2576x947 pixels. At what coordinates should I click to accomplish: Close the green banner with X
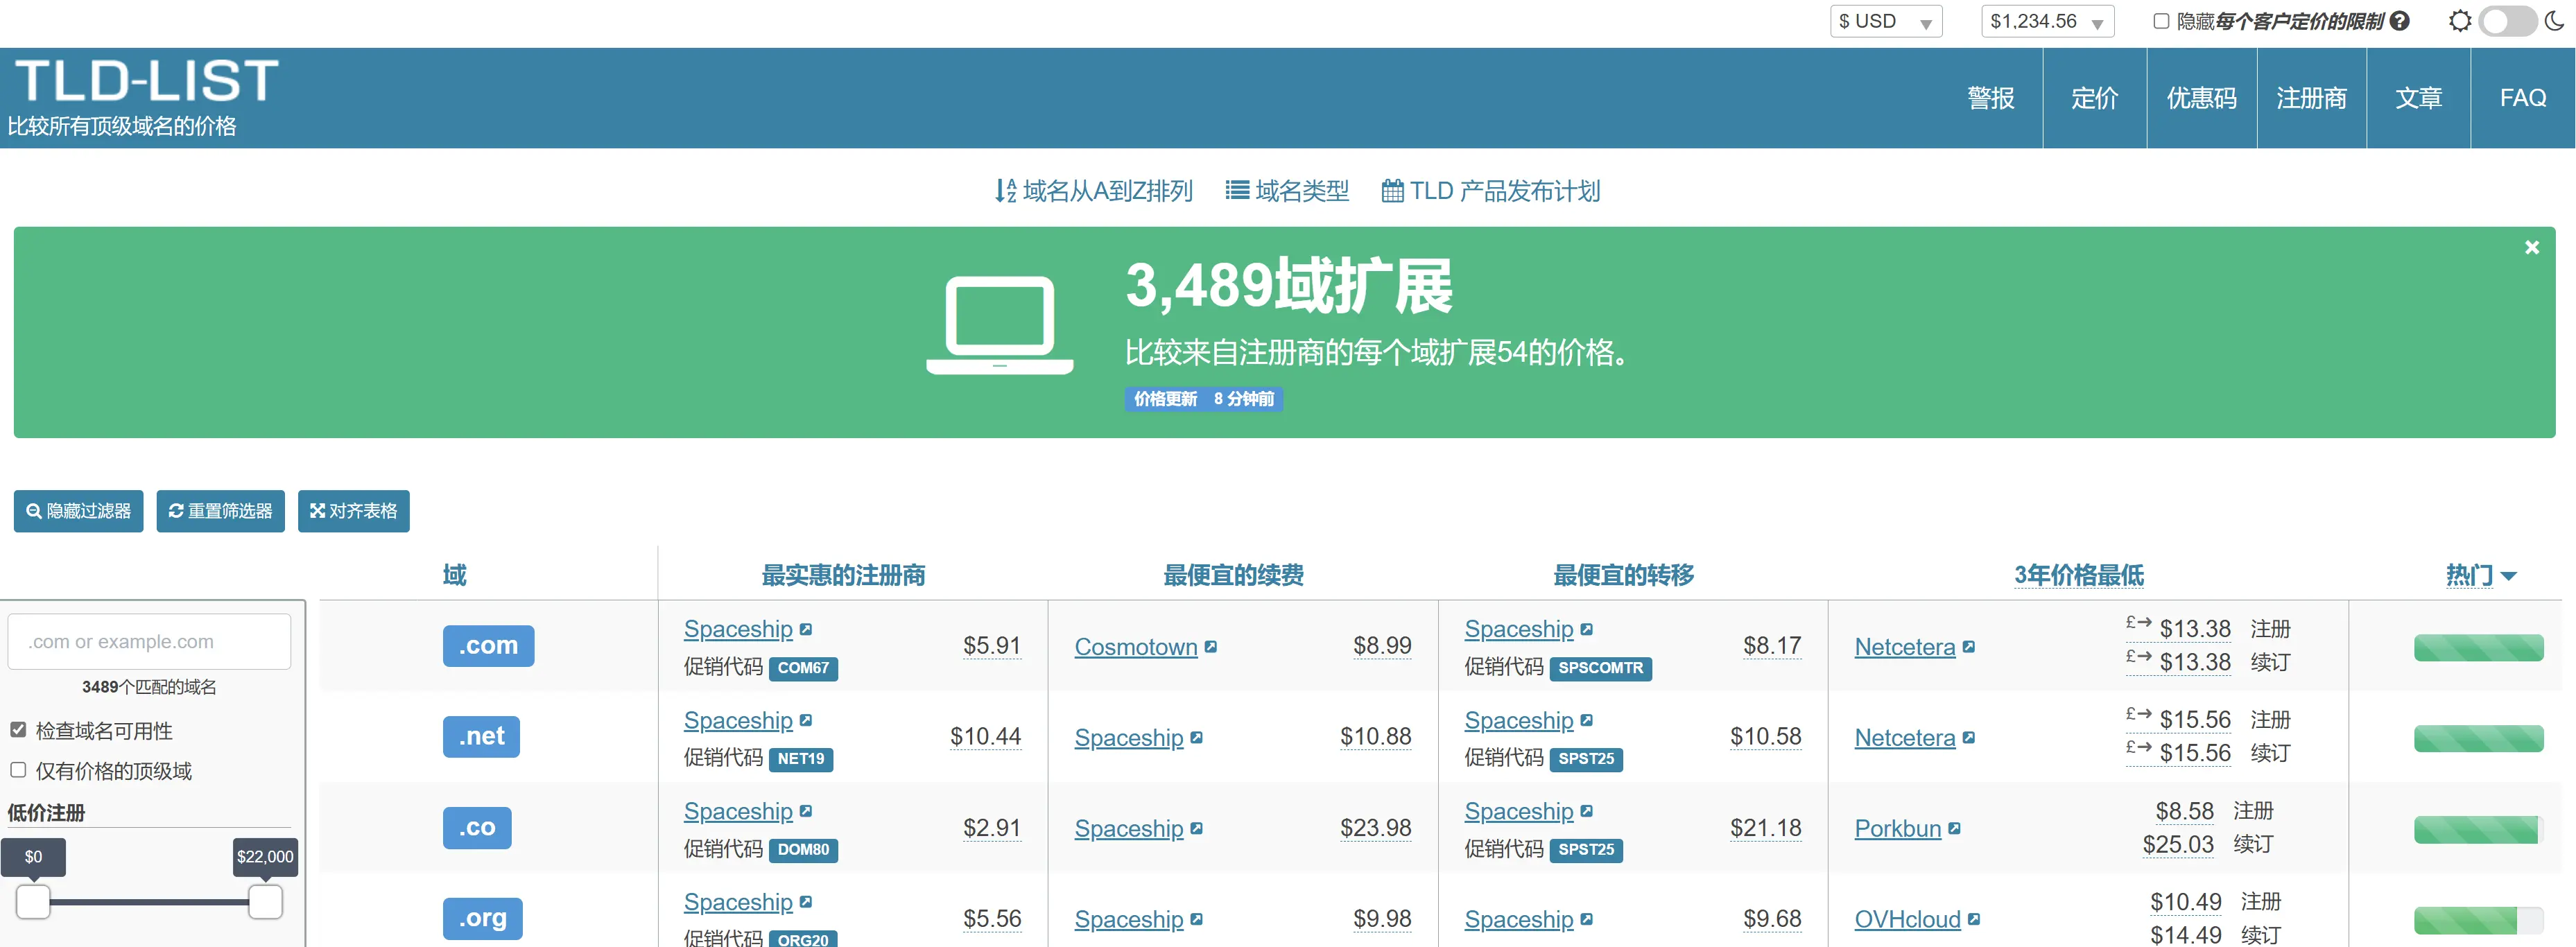2531,247
